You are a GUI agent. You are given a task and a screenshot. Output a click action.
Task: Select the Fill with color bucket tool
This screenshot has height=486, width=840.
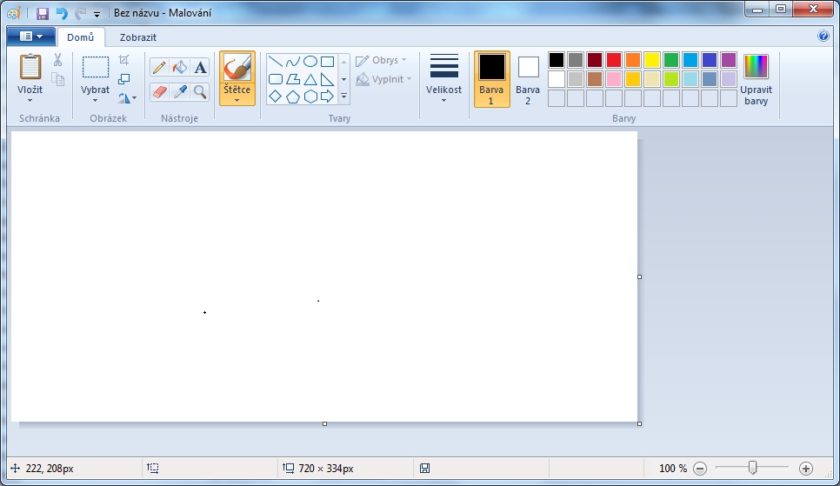click(180, 68)
